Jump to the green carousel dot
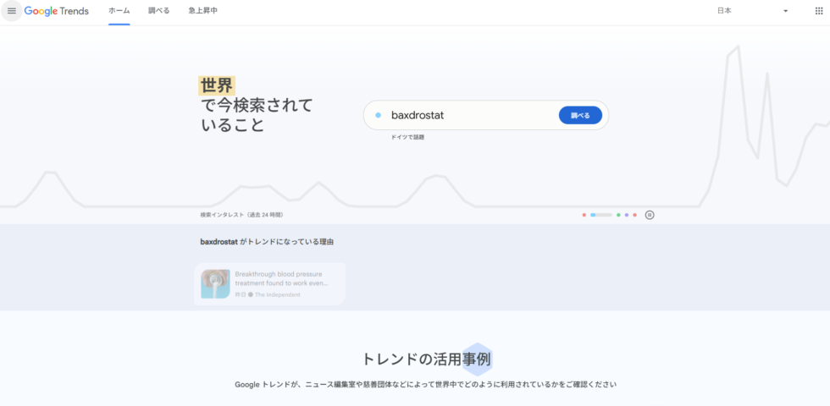Image resolution: width=830 pixels, height=406 pixels. [618, 215]
